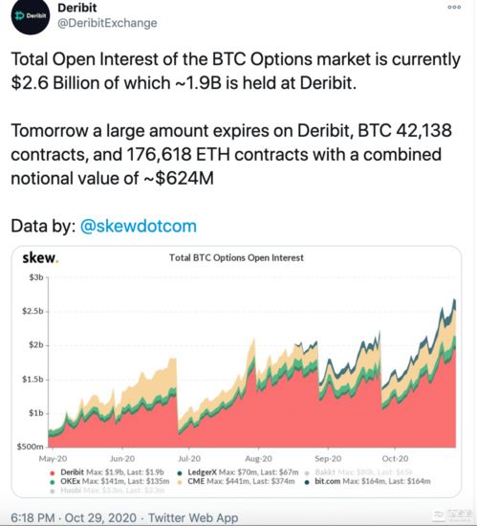Toggle the LedgerX legend entry
477x526 pixels.
pyautogui.click(x=238, y=472)
